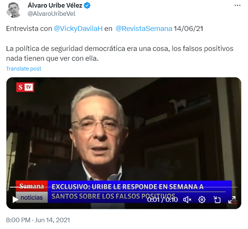The width and height of the screenshot is (248, 229).
Task: Open the three-dot more options menu
Action: pyautogui.click(x=237, y=6)
